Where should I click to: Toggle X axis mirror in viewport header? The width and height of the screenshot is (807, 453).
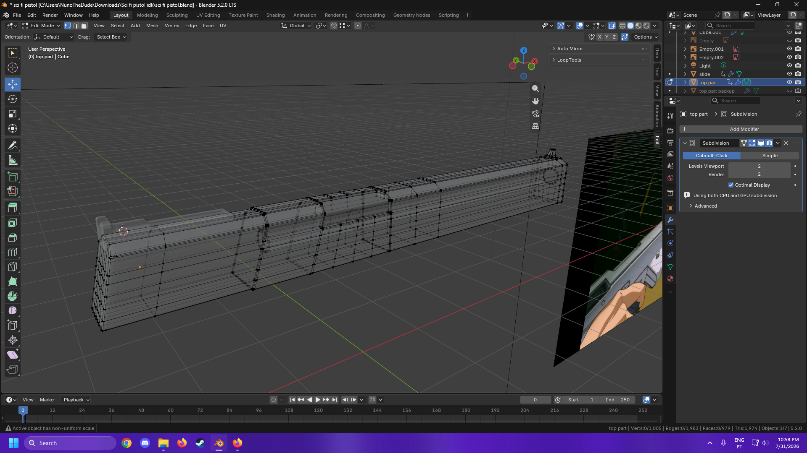click(600, 37)
